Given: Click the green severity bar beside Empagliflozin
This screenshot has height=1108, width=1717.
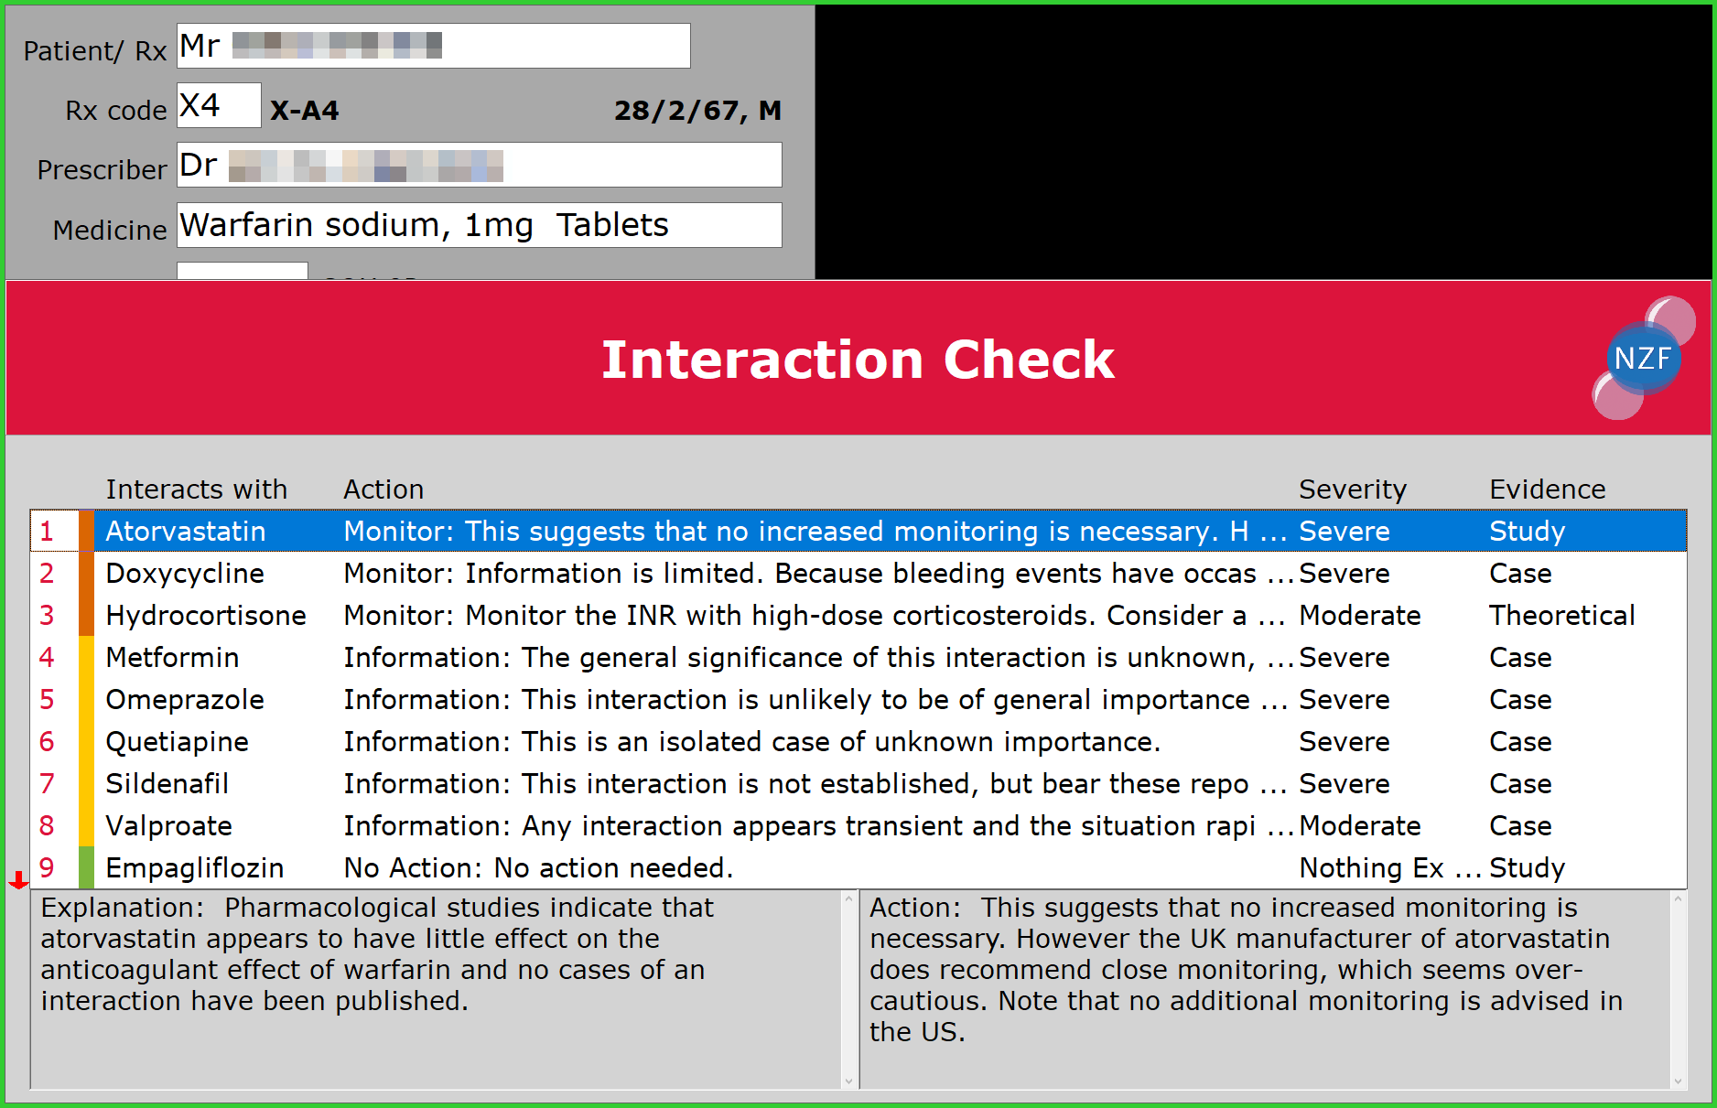Looking at the screenshot, I should pos(84,867).
